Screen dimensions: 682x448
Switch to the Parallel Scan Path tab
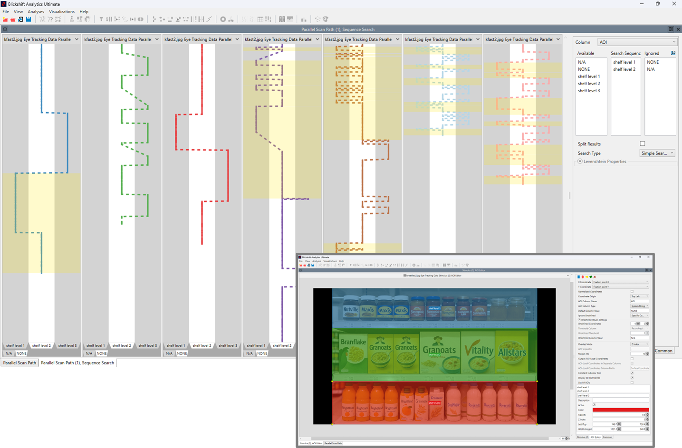tap(19, 363)
